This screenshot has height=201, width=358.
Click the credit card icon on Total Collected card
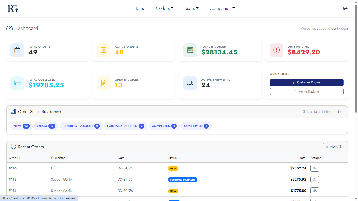17,83
